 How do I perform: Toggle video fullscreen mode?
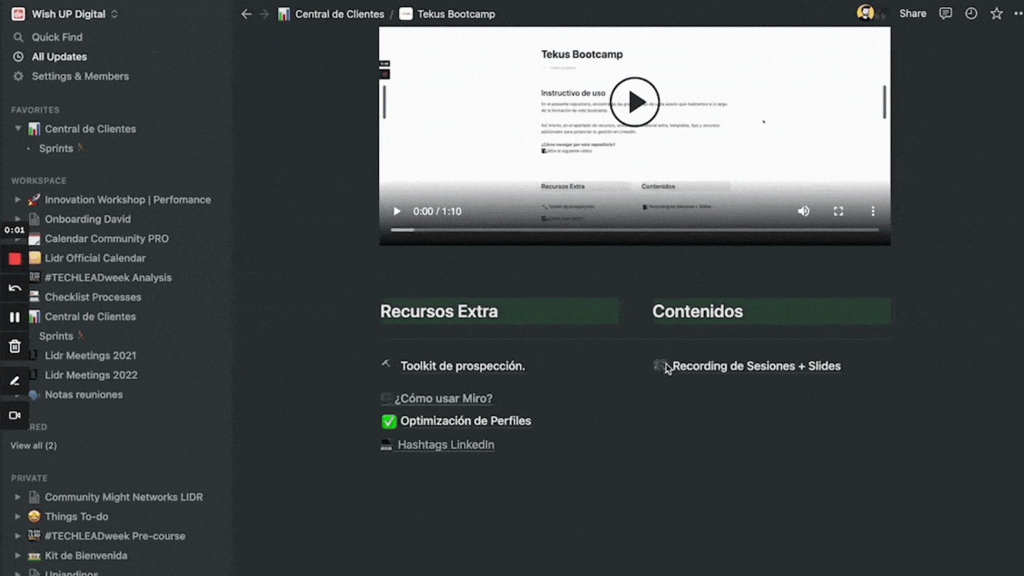[x=838, y=211]
